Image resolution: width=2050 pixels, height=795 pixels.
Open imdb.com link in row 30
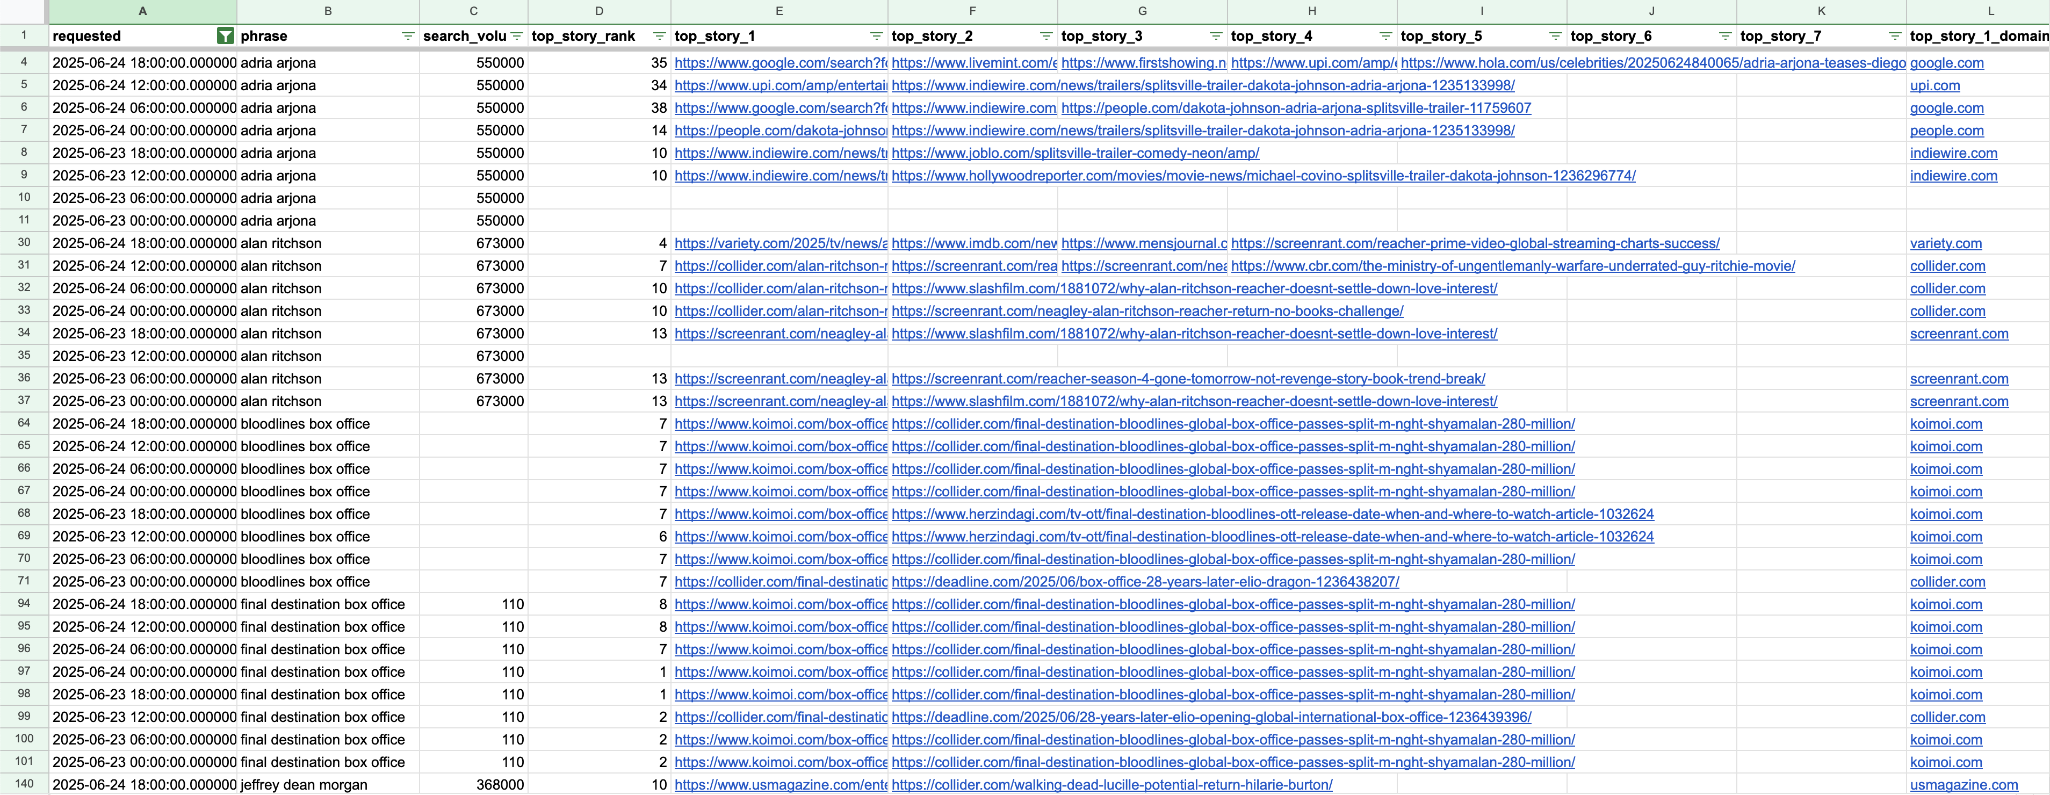click(x=974, y=243)
